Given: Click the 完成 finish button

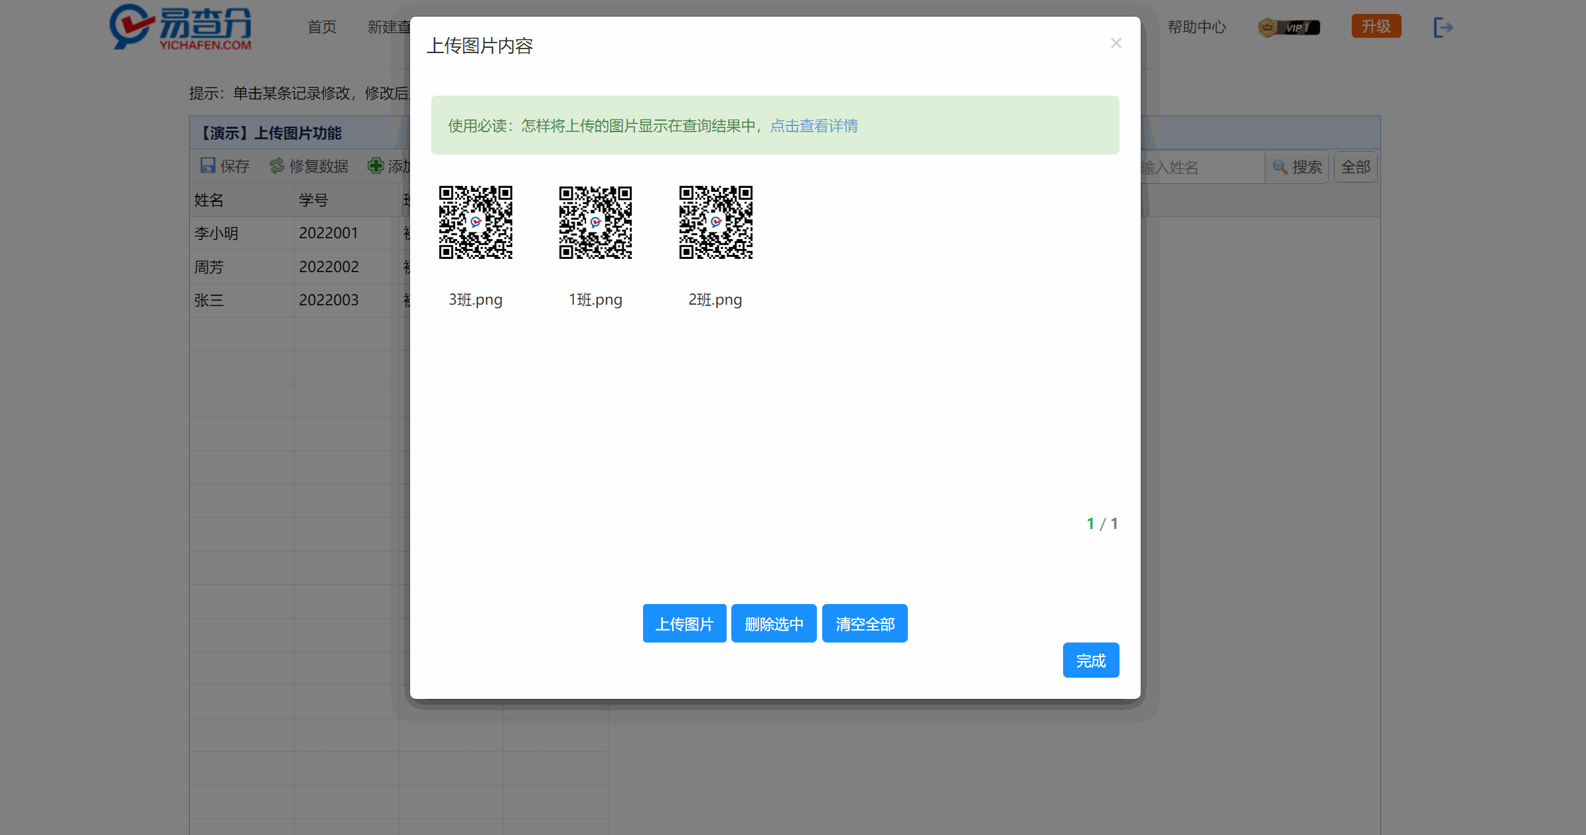Looking at the screenshot, I should [1090, 660].
